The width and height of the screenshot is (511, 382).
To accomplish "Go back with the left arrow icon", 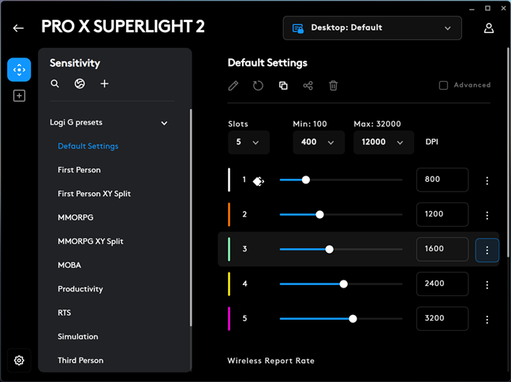I will coord(18,28).
